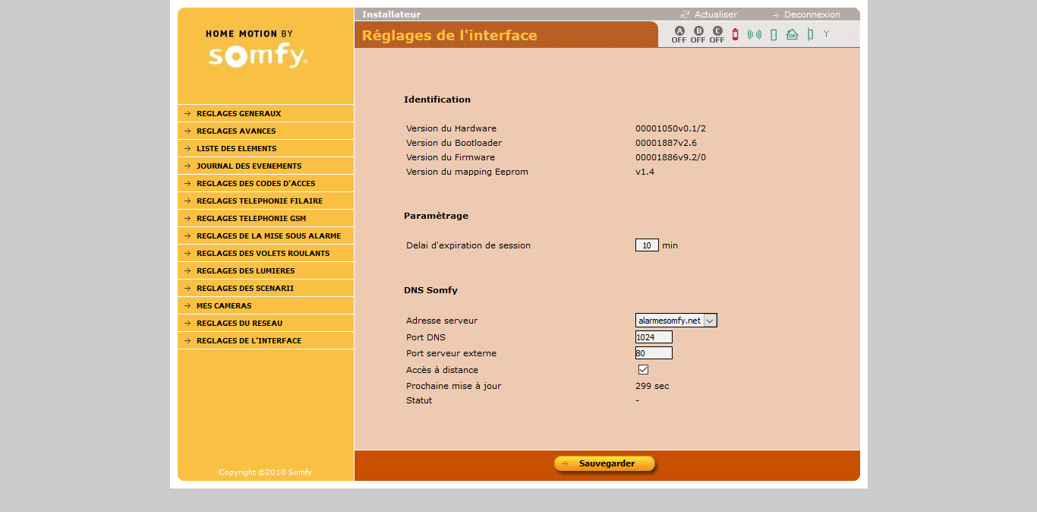Open the Adresse serveur dropdown
Screen dimensions: 1037x512
pos(676,321)
